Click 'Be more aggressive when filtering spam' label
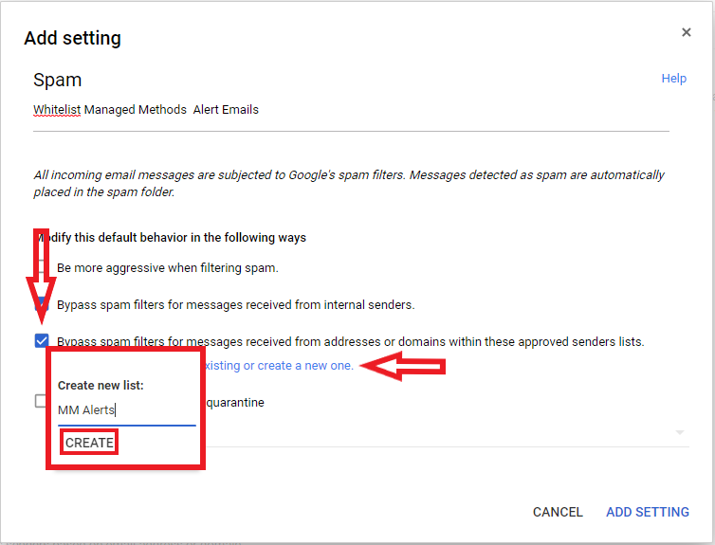This screenshot has height=545, width=715. tap(168, 268)
